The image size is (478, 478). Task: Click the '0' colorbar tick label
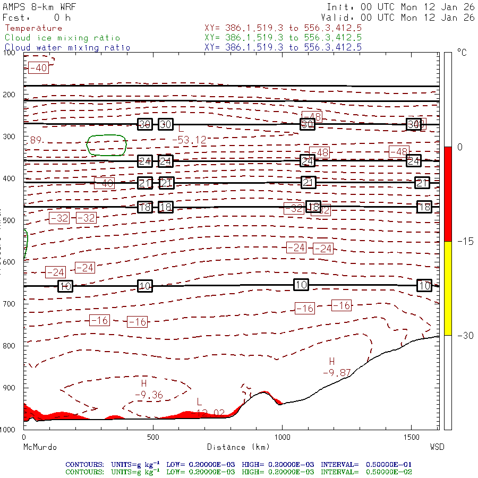coord(460,147)
